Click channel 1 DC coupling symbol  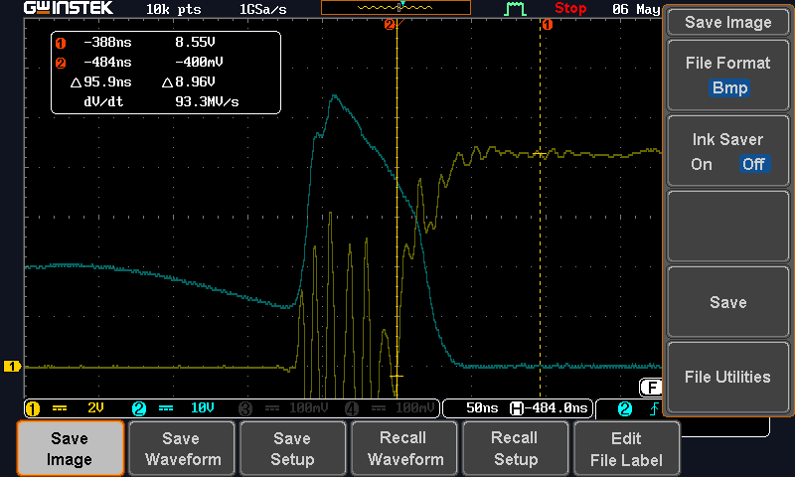point(60,408)
